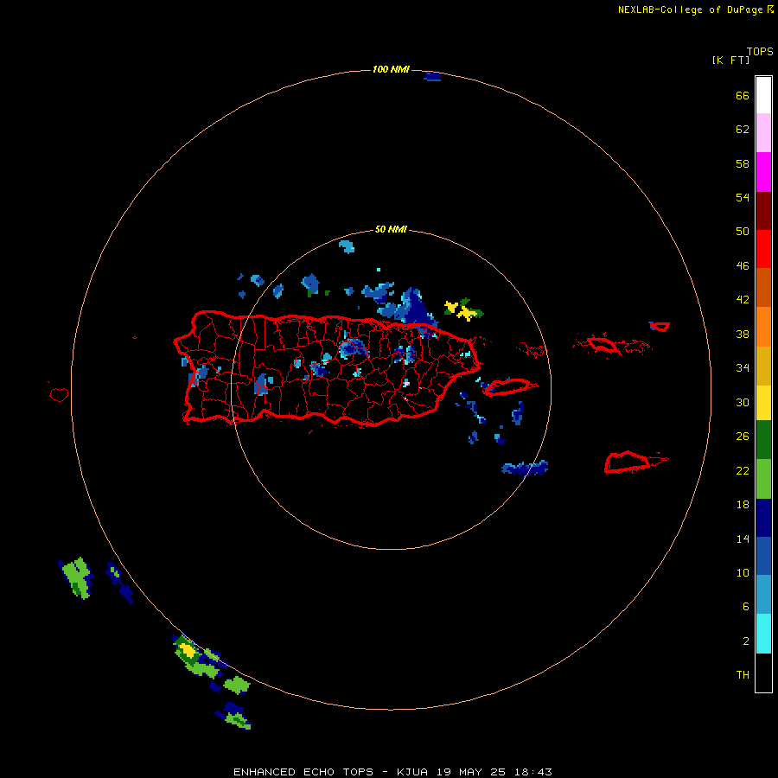This screenshot has height=778, width=778.
Task: Click the cyan legend swatch
Action: pos(763,634)
